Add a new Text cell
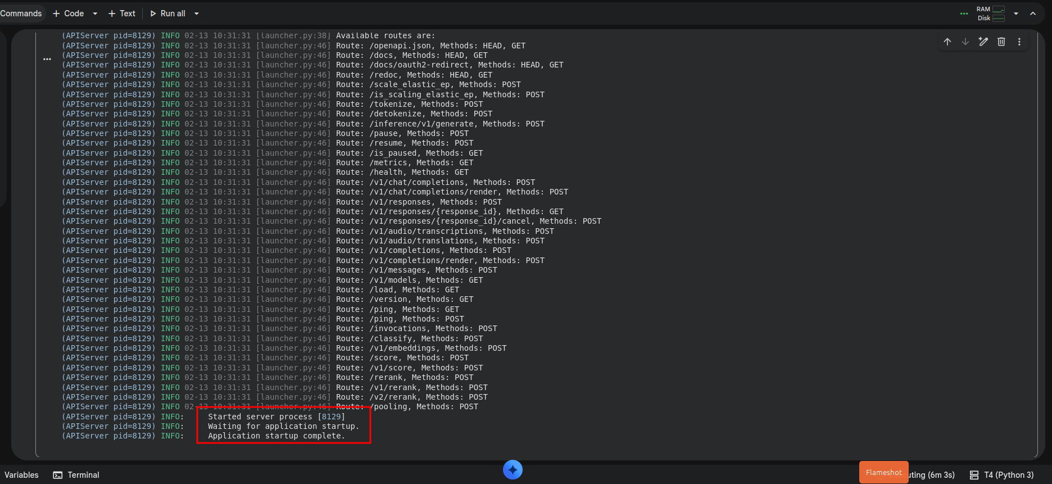The height and width of the screenshot is (484, 1052). point(122,13)
